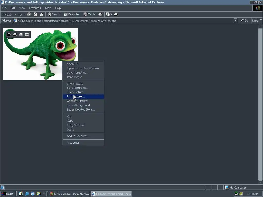Open the Start menu button
263x197 pixels.
click(7, 194)
